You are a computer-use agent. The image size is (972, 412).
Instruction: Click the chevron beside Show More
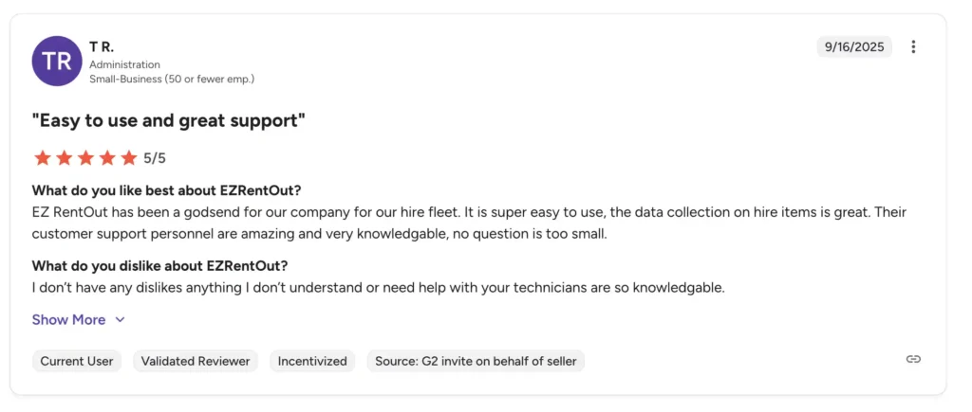click(x=121, y=320)
